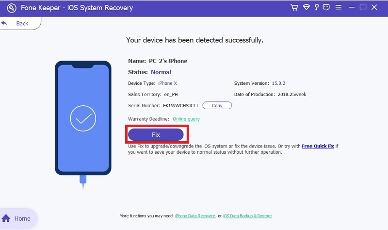The image size is (388, 230).
Task: Open the hamburger menu icon
Action: 338,7
